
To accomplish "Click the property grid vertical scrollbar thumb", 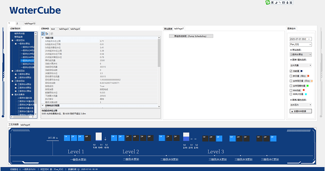I will tap(159, 53).
